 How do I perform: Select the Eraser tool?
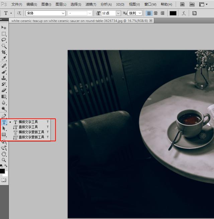click(4, 90)
